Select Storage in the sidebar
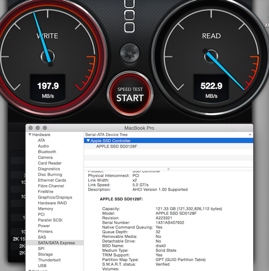Screen dimensions: 269x271 pyautogui.click(x=45, y=254)
